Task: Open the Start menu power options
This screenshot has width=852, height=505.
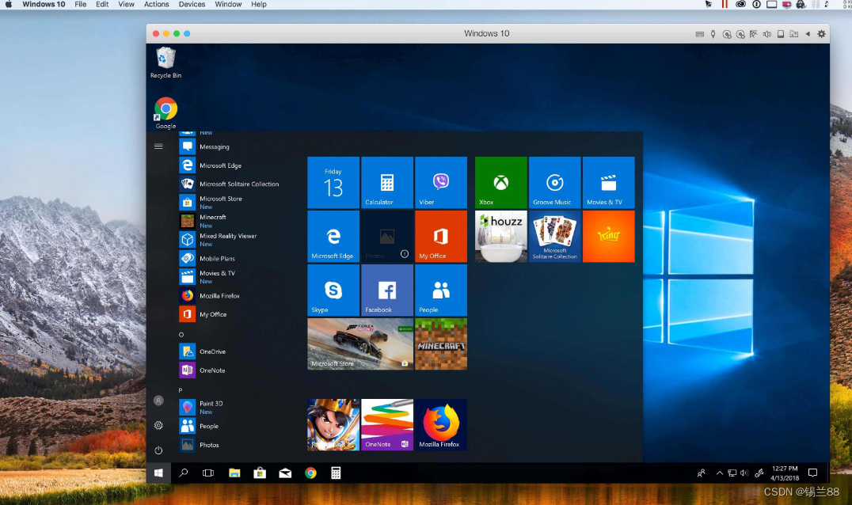Action: click(x=158, y=450)
